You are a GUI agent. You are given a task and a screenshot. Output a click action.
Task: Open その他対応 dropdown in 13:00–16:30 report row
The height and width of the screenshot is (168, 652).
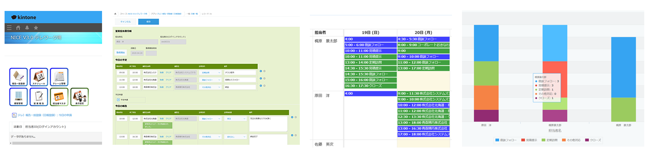pyautogui.click(x=210, y=137)
